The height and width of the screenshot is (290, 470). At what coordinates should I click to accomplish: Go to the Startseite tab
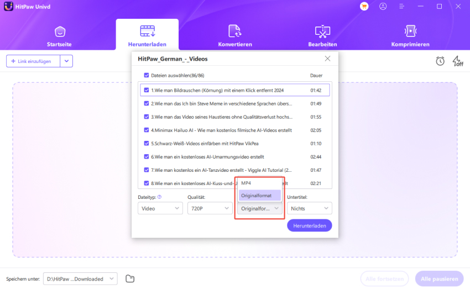(59, 36)
